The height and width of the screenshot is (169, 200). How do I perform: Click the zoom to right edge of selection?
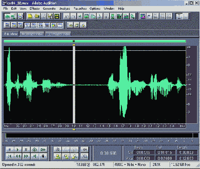75,157
